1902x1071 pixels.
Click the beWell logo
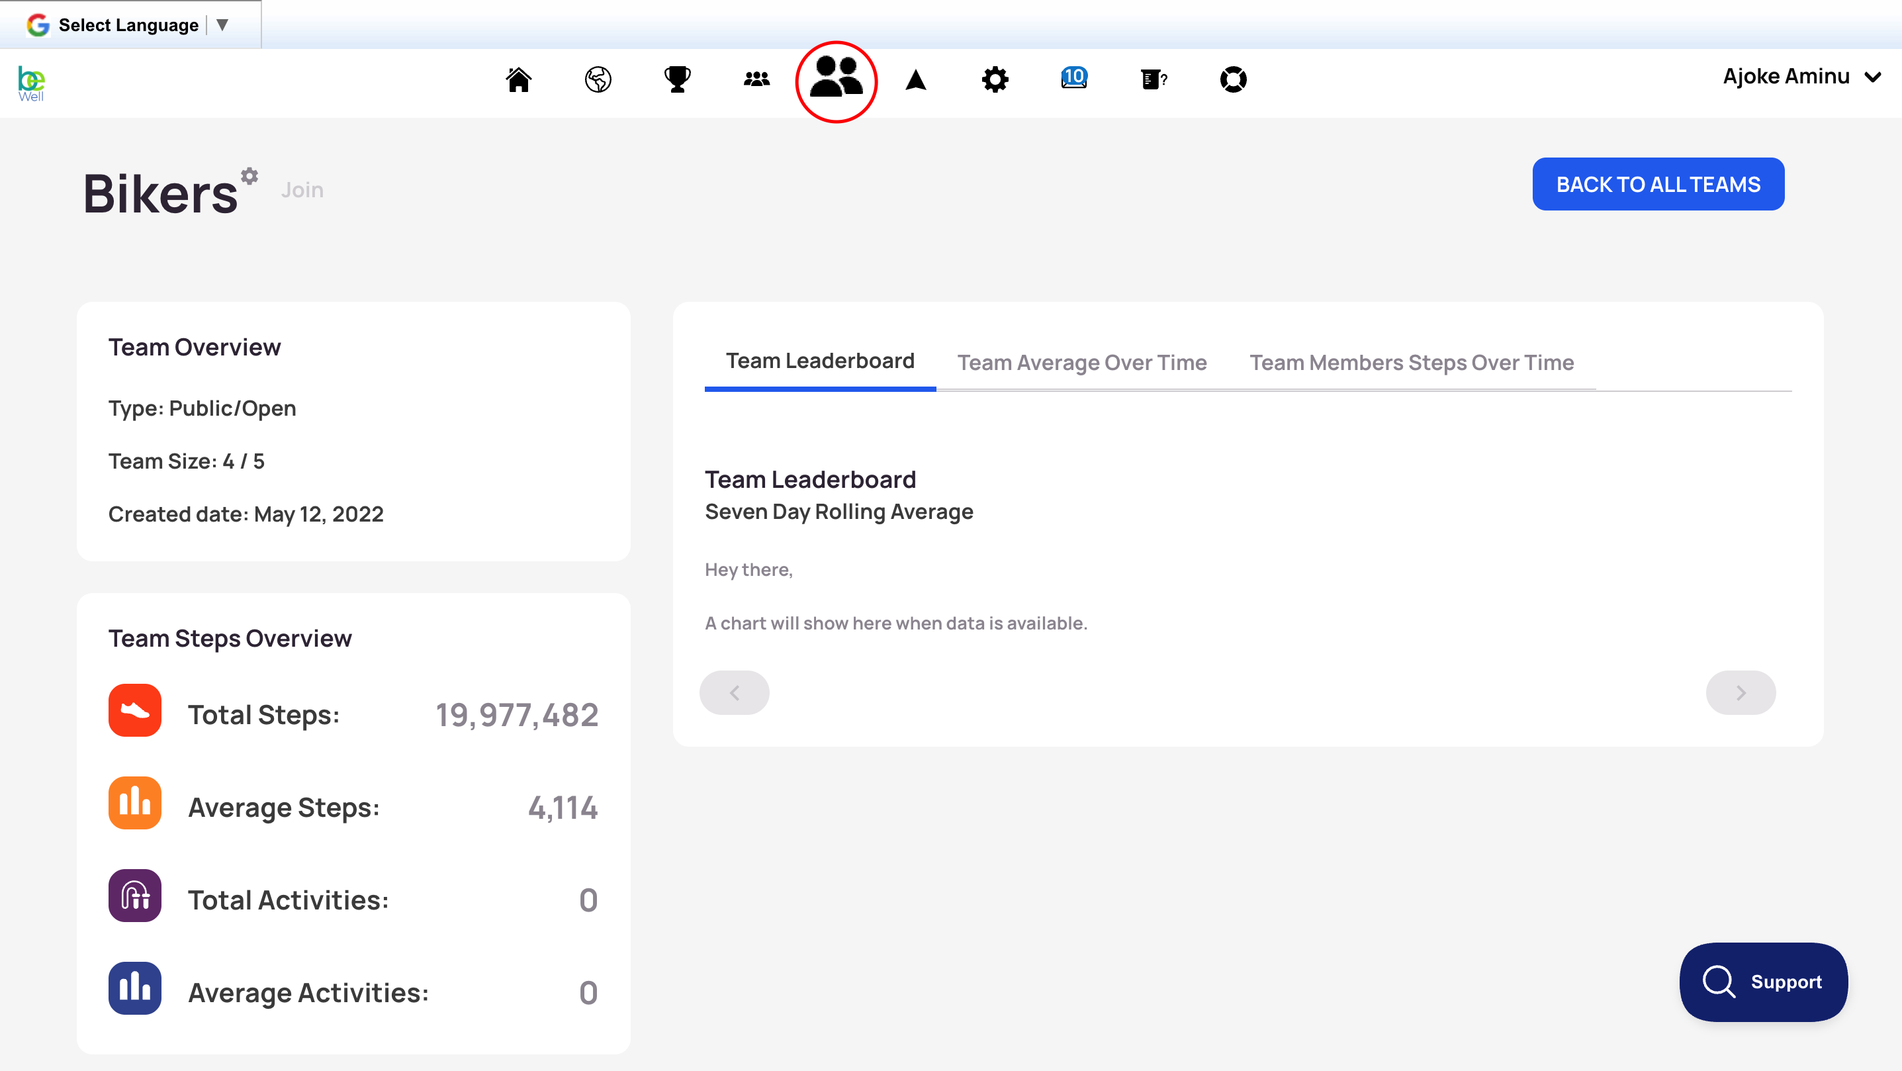coord(31,83)
